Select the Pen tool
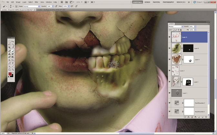 click(9, 63)
